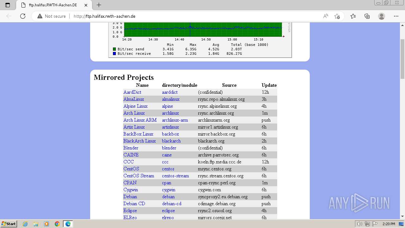
Task: Open the tab actions menu icon
Action: [8, 5]
